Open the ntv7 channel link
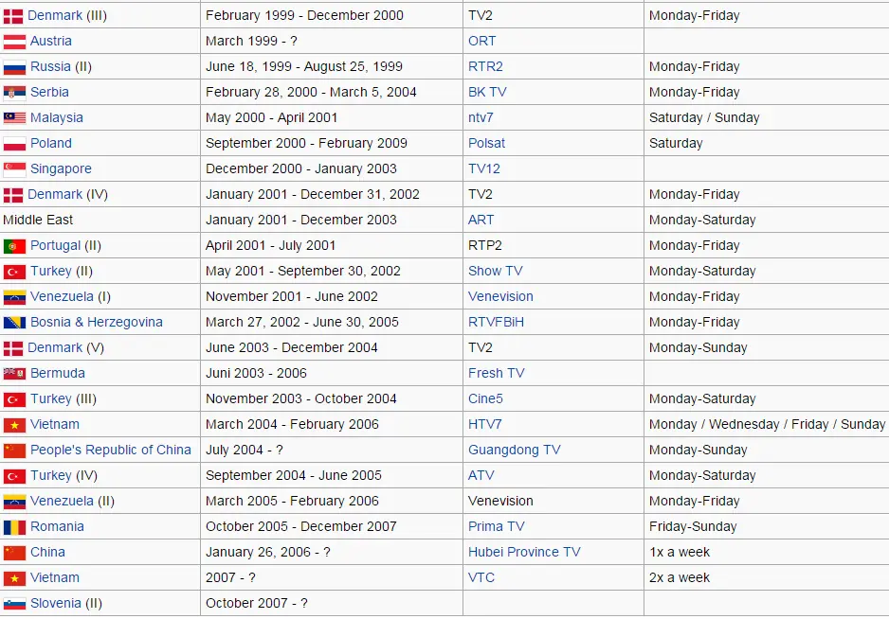 pos(481,117)
